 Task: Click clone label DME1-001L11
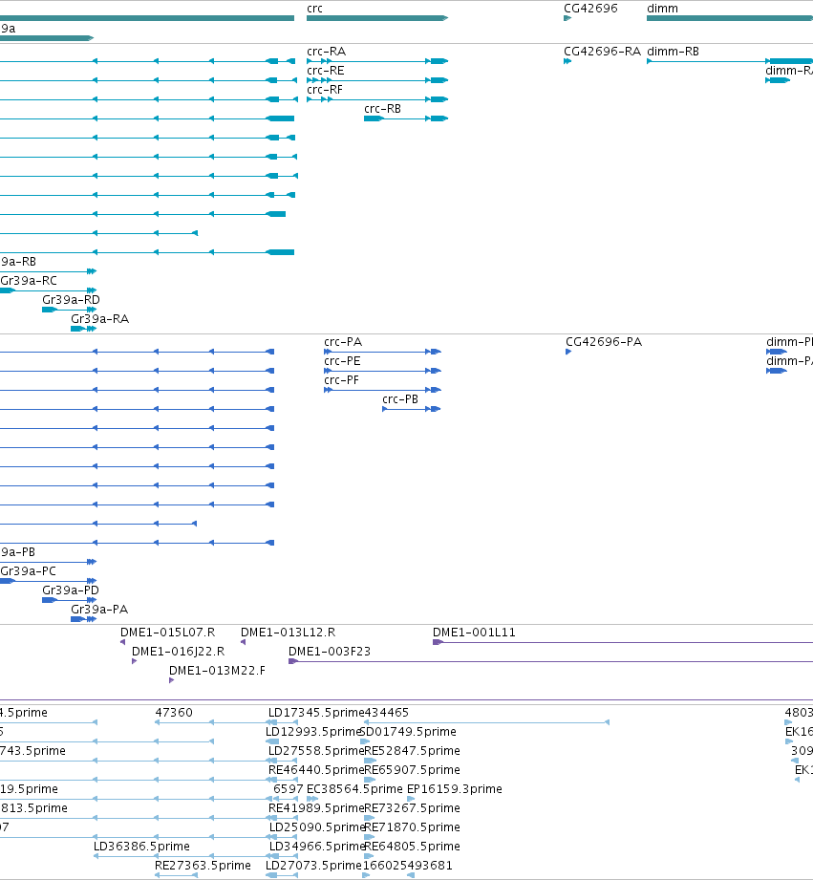coord(474,633)
